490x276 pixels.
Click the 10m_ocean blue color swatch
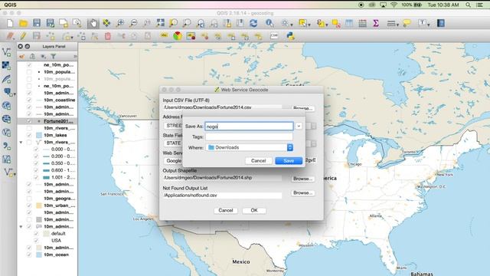pos(39,255)
